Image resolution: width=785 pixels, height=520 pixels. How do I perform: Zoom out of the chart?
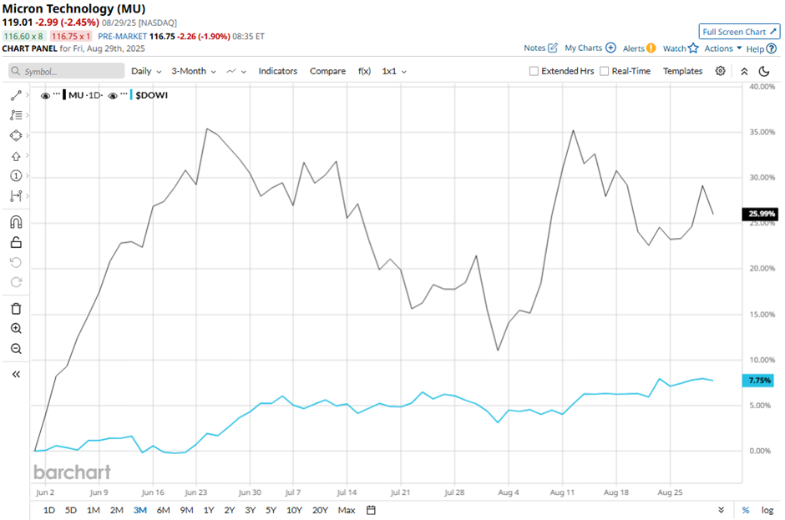pos(16,348)
